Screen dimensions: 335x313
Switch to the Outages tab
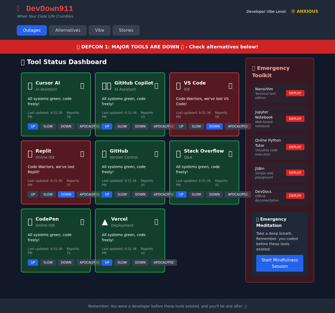click(x=32, y=30)
